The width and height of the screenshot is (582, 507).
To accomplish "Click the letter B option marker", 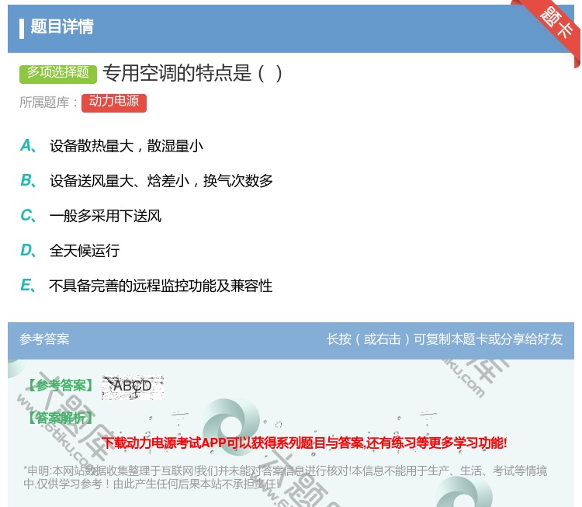I will [x=28, y=180].
